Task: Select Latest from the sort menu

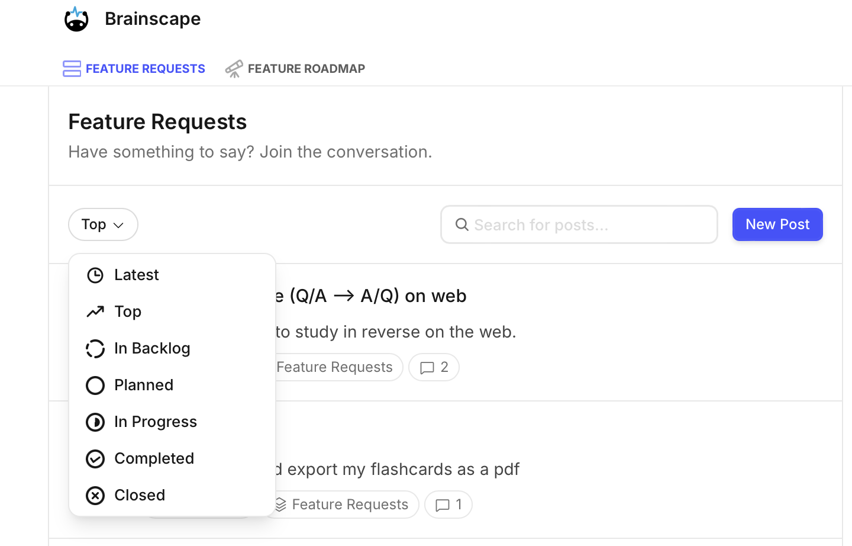Action: (172, 275)
